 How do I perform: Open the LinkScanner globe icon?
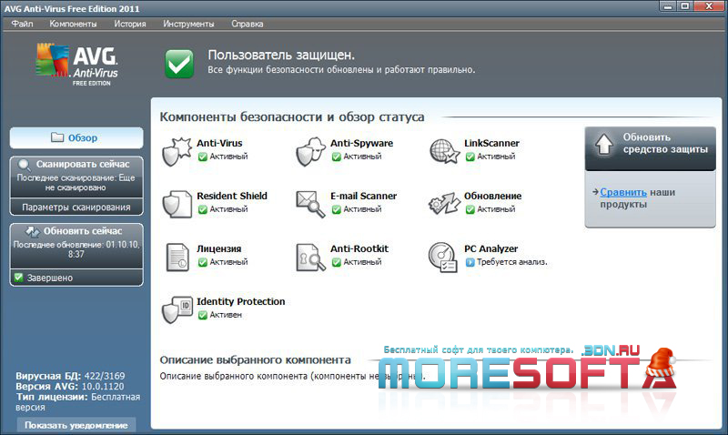pos(444,151)
